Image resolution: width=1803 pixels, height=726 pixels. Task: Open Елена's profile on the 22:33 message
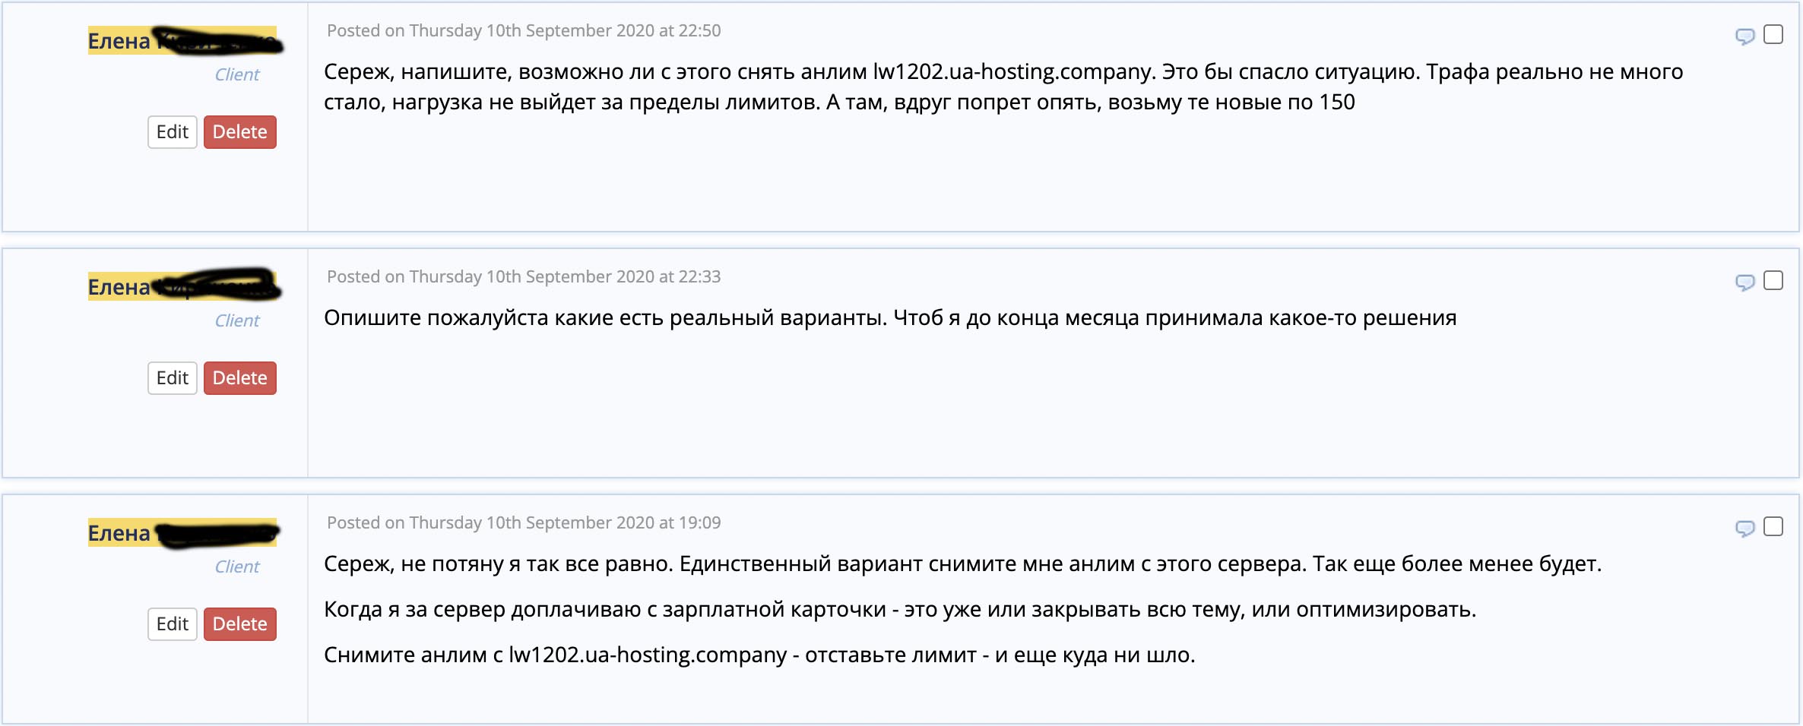119,287
